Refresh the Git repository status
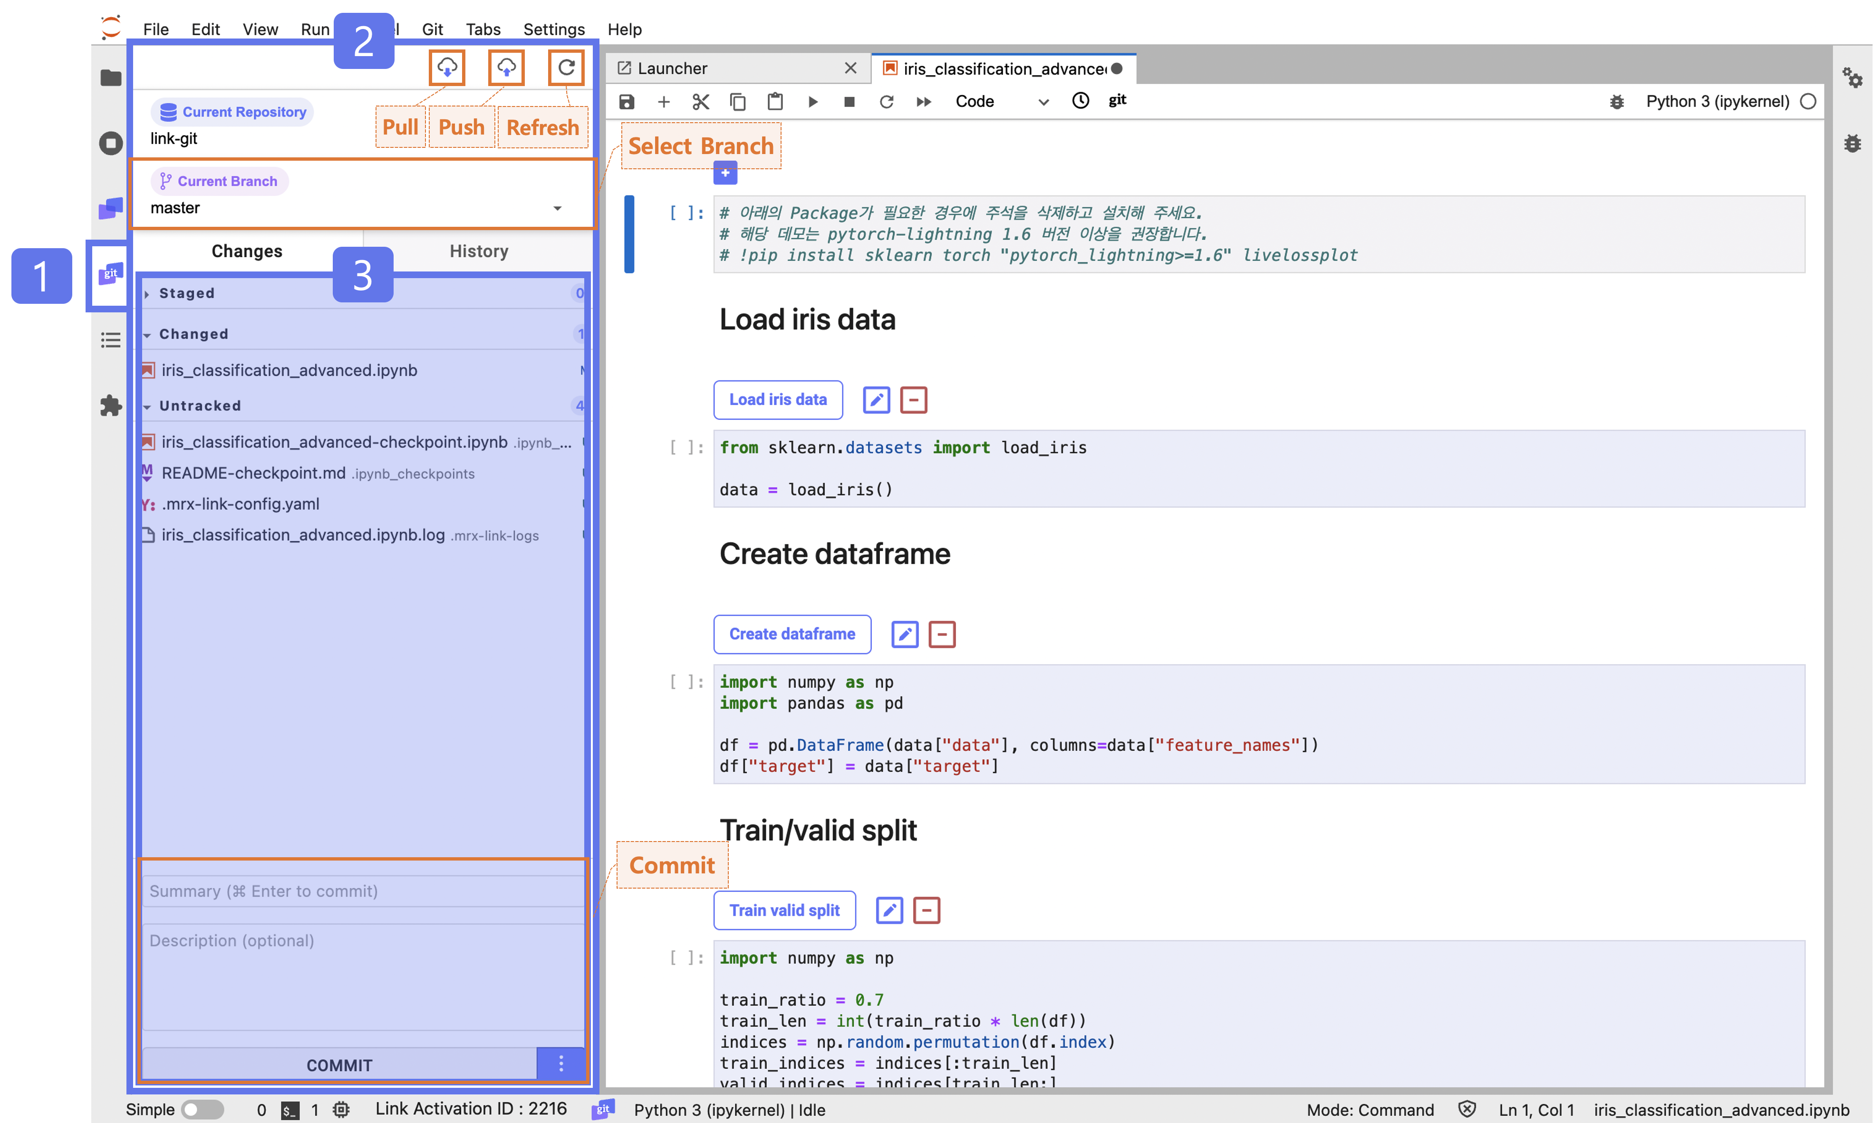 [x=566, y=68]
